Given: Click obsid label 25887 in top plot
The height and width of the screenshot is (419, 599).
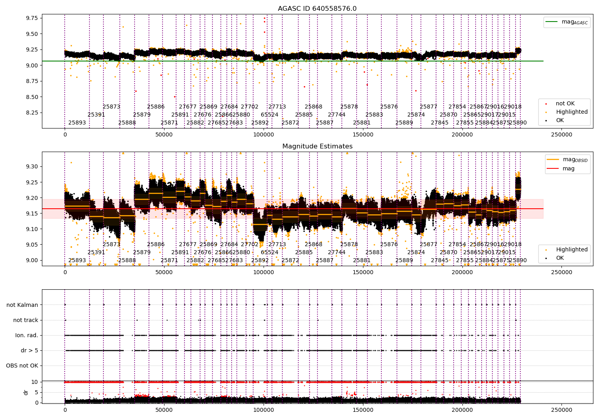Looking at the screenshot, I should click(325, 123).
